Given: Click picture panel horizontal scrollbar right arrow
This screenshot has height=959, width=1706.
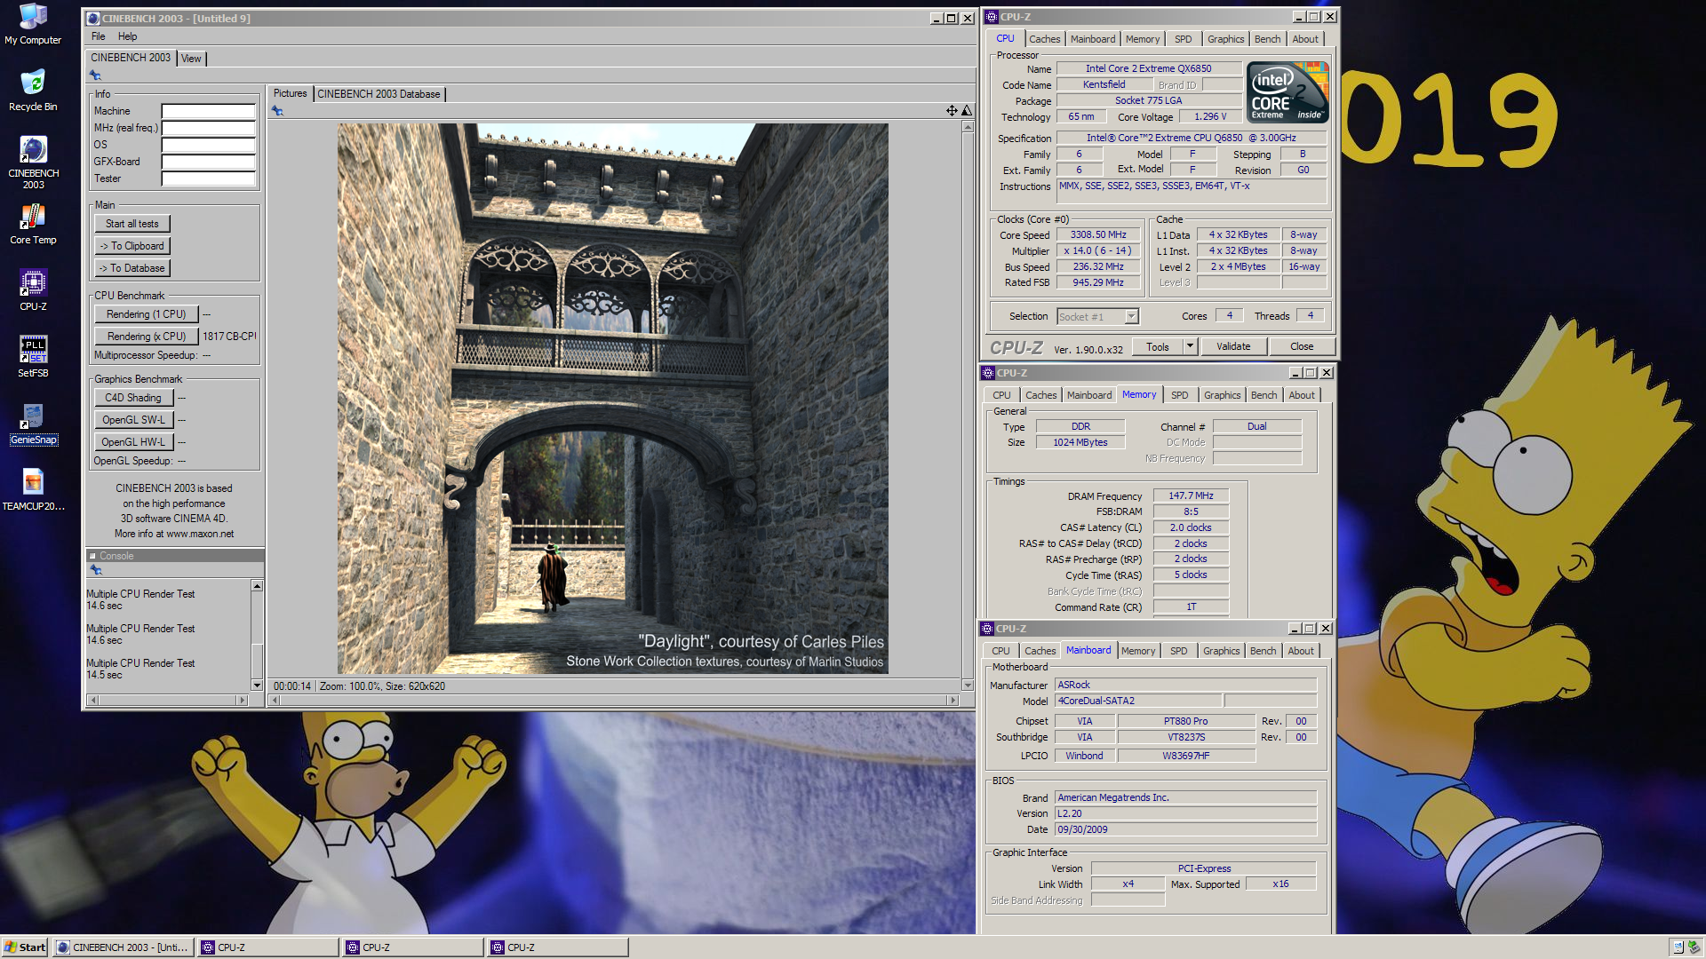Looking at the screenshot, I should pyautogui.click(x=953, y=701).
